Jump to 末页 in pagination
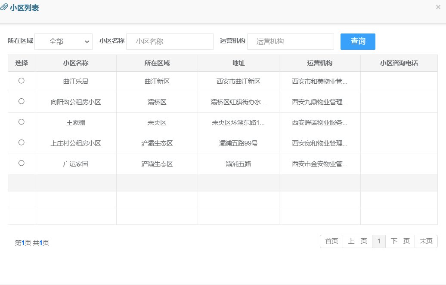This screenshot has height=285, width=446. 426,241
